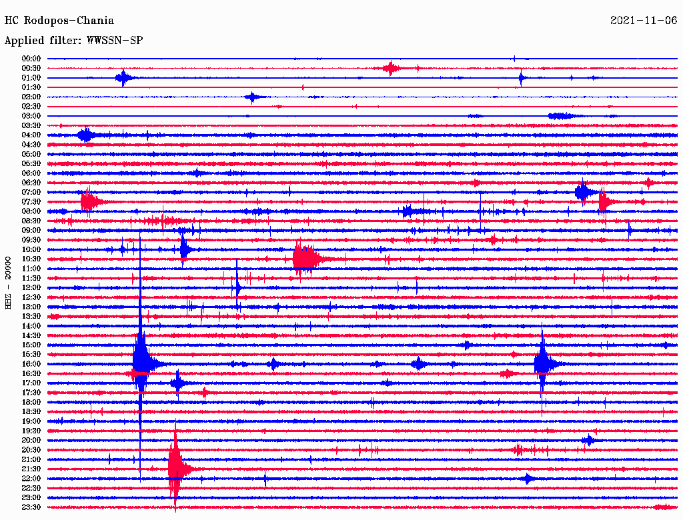This screenshot has height=520, width=683.
Task: Select the 13:00 time row label
Action: 31,307
